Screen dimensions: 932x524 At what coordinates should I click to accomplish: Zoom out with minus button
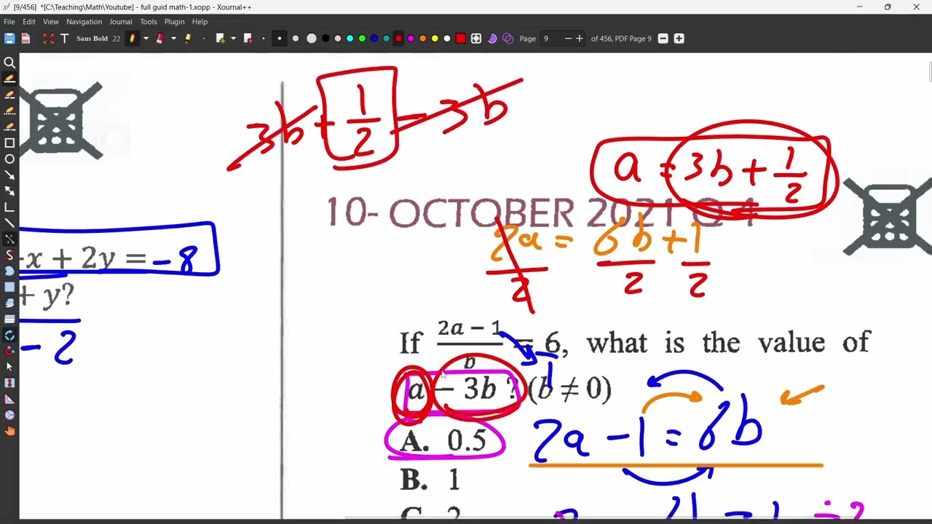click(x=663, y=39)
